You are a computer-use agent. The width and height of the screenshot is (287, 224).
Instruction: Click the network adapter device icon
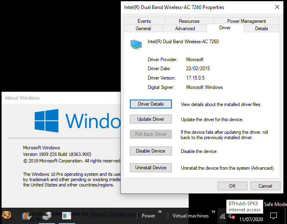click(x=136, y=44)
